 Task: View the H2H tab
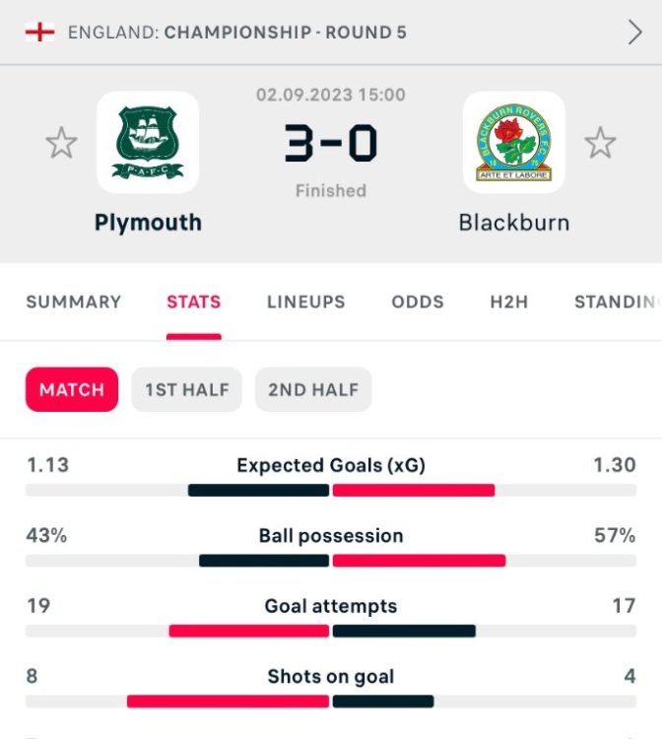(x=509, y=302)
